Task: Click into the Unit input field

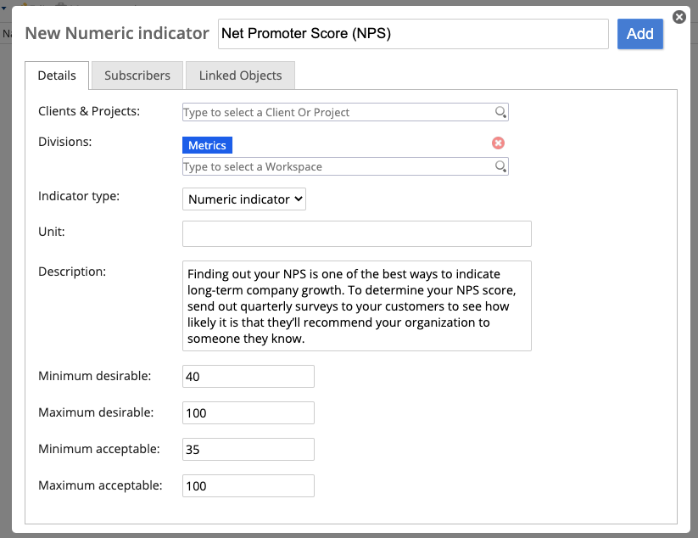Action: click(x=357, y=234)
